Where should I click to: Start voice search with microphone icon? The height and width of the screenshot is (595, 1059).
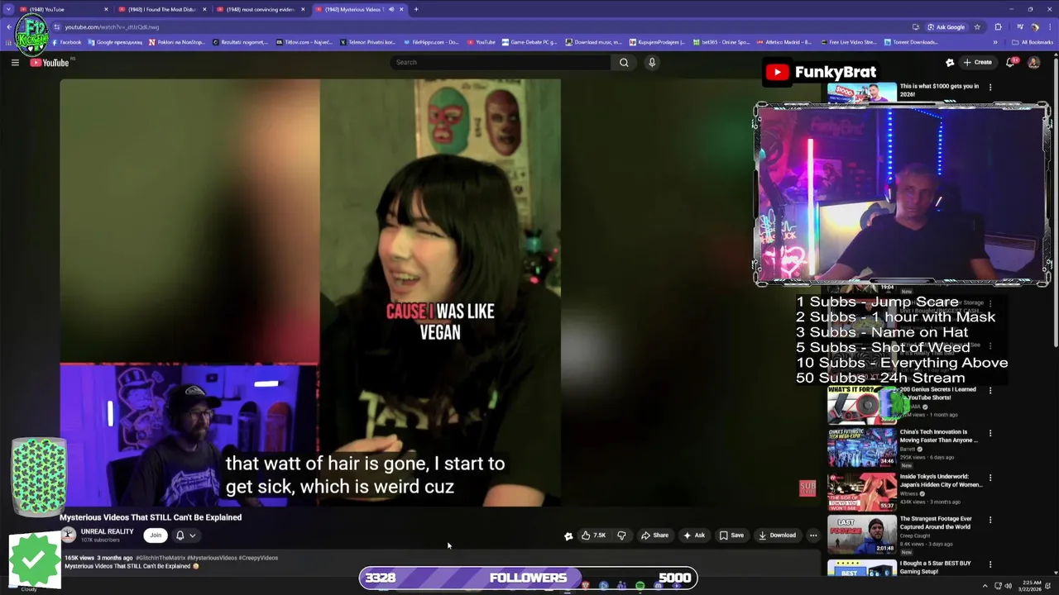point(652,62)
